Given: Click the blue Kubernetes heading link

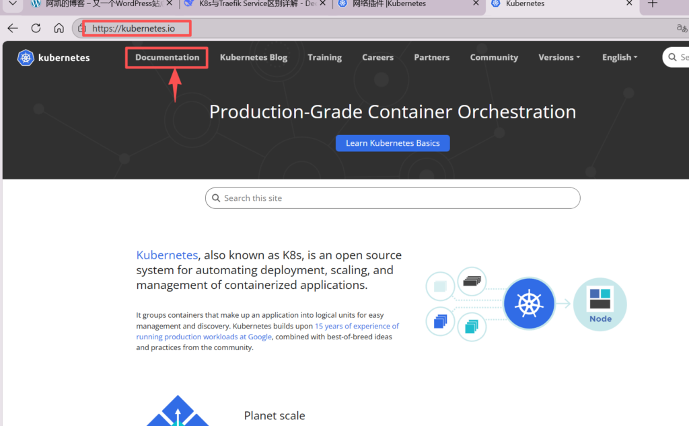Looking at the screenshot, I should click(x=167, y=255).
